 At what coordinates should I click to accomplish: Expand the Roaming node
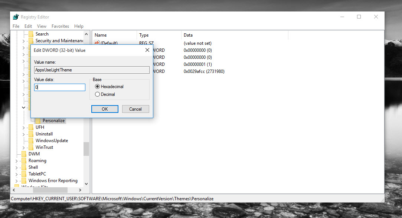(x=17, y=161)
